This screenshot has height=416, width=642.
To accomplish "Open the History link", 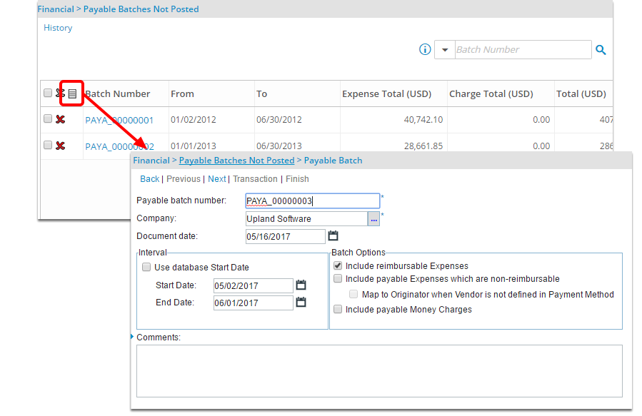I will (x=58, y=28).
